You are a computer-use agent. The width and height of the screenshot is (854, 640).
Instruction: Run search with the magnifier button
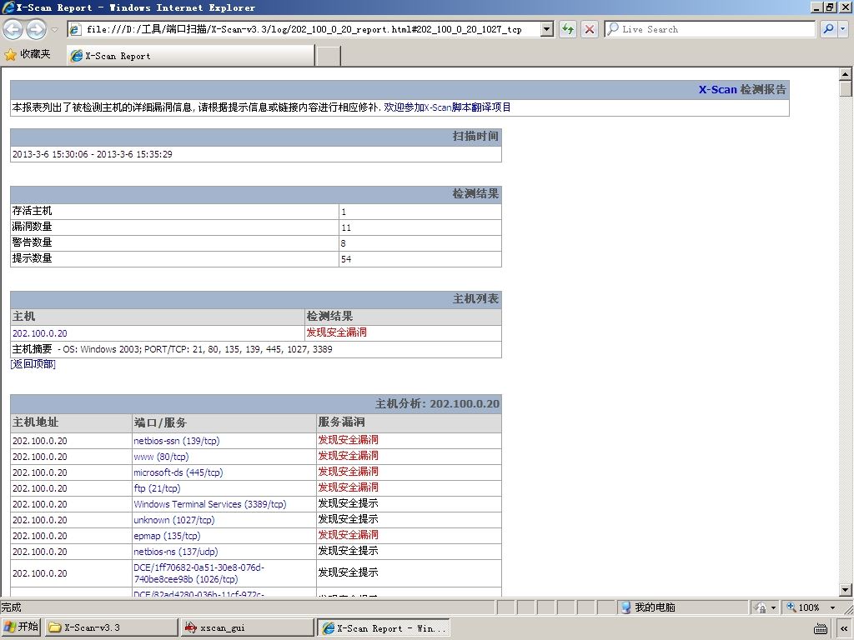point(828,29)
